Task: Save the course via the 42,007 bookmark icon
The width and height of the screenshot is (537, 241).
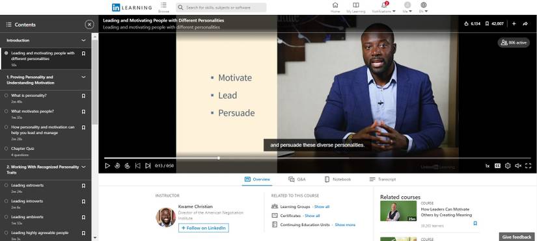Action: pos(487,23)
